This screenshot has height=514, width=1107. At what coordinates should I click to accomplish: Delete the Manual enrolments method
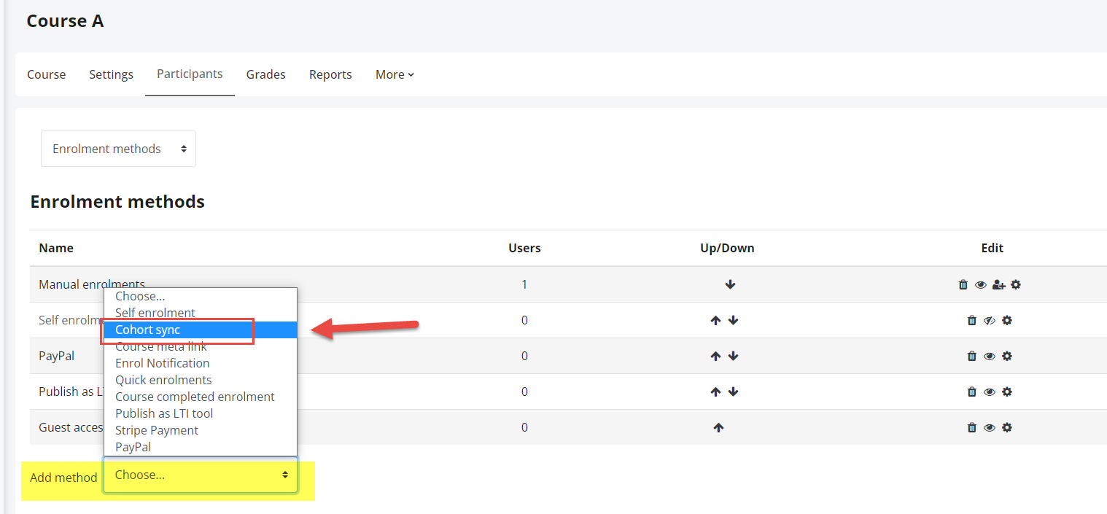click(x=963, y=285)
